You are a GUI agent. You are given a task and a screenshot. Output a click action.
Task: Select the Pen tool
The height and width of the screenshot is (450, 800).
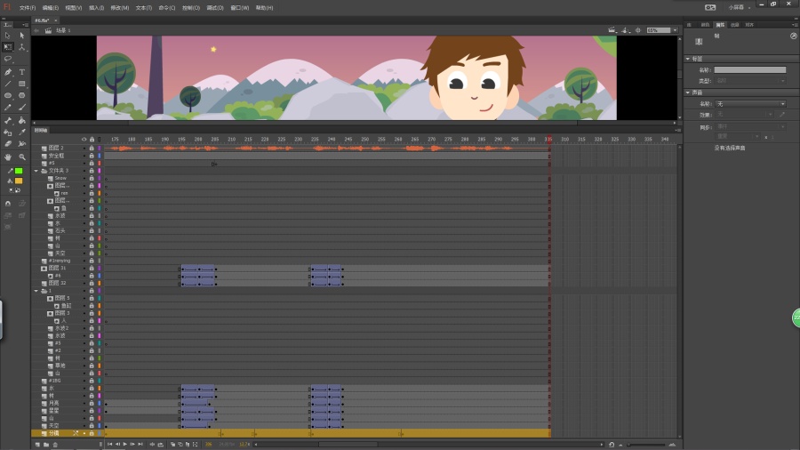pos(8,72)
